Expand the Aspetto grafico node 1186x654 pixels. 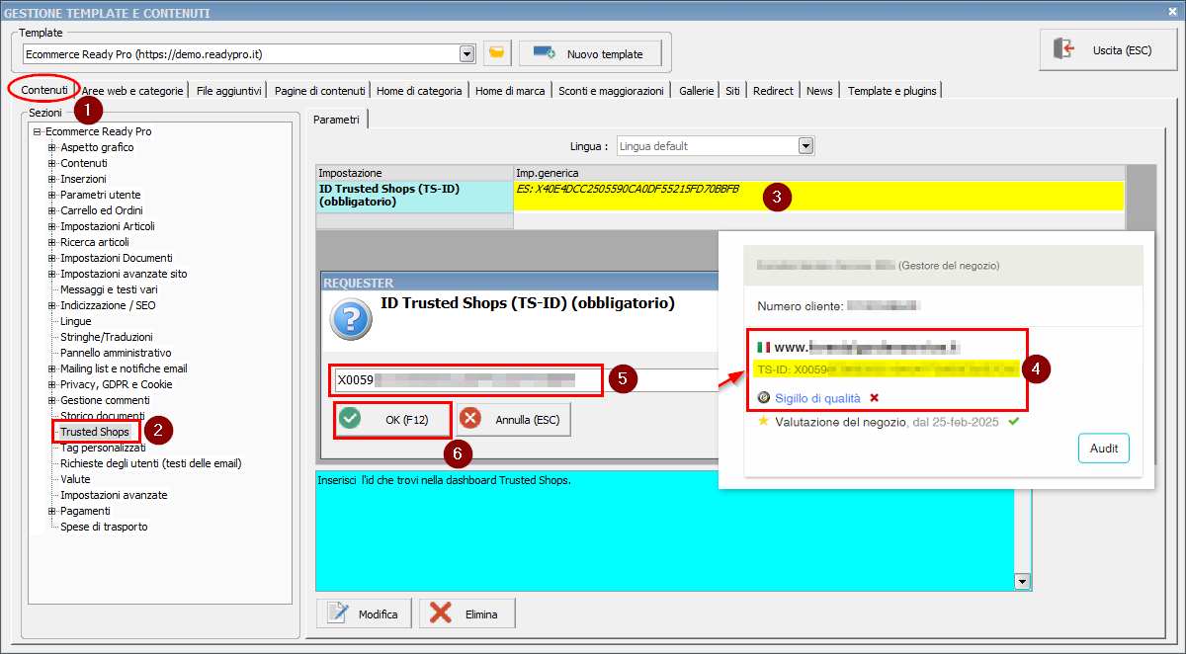coord(52,147)
